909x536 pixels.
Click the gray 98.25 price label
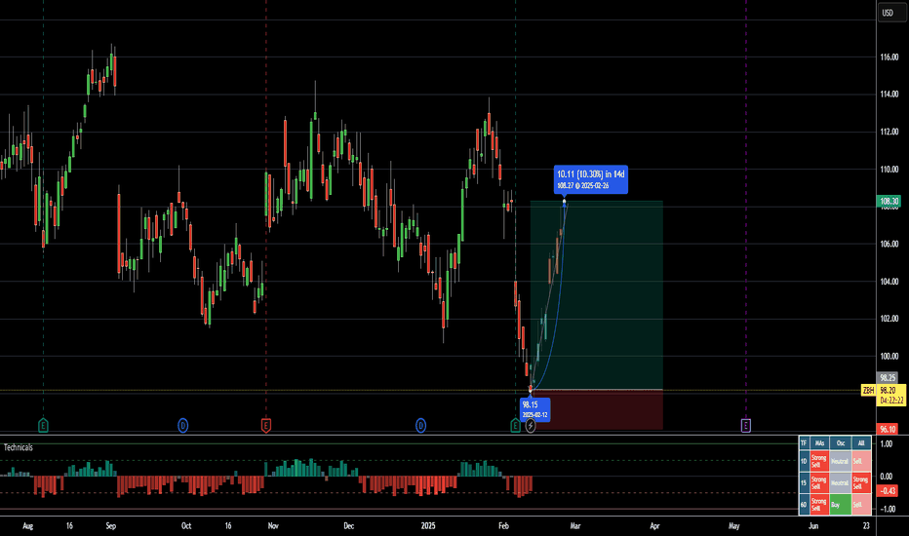(888, 378)
